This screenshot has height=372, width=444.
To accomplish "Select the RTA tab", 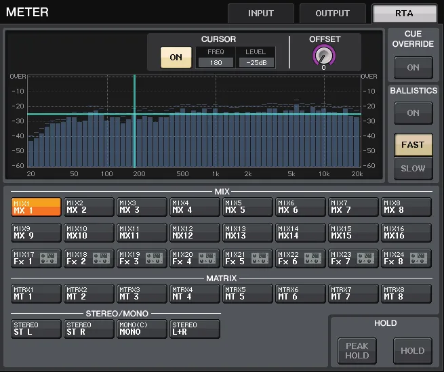I will [x=405, y=14].
